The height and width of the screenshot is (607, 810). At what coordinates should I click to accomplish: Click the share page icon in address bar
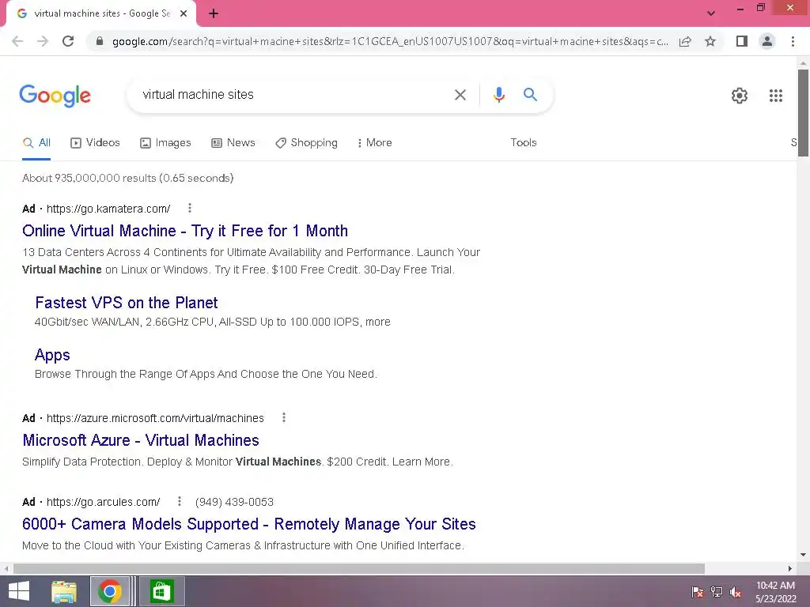tap(685, 41)
